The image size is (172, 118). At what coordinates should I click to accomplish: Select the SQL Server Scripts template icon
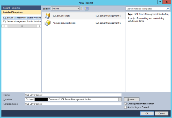(x=48, y=16)
